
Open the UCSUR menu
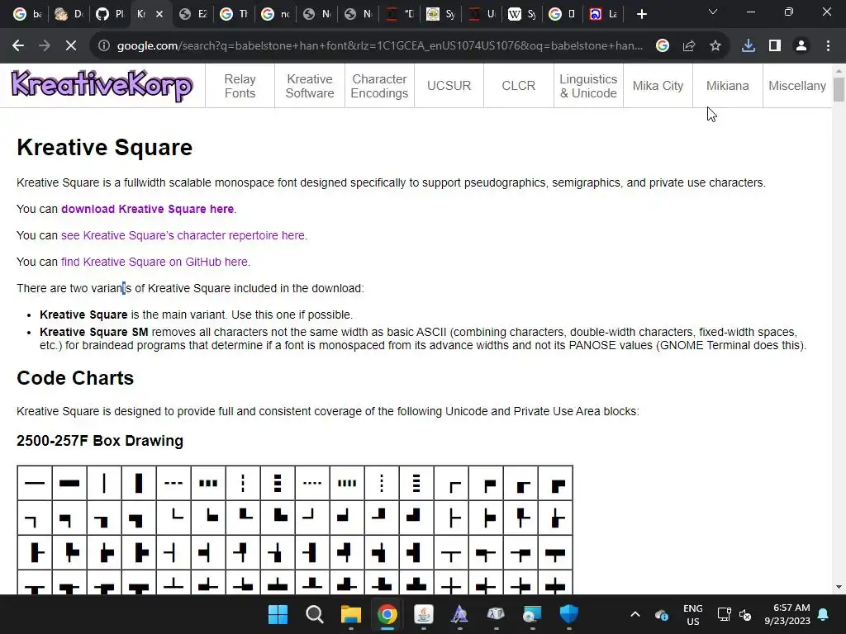pyautogui.click(x=449, y=86)
